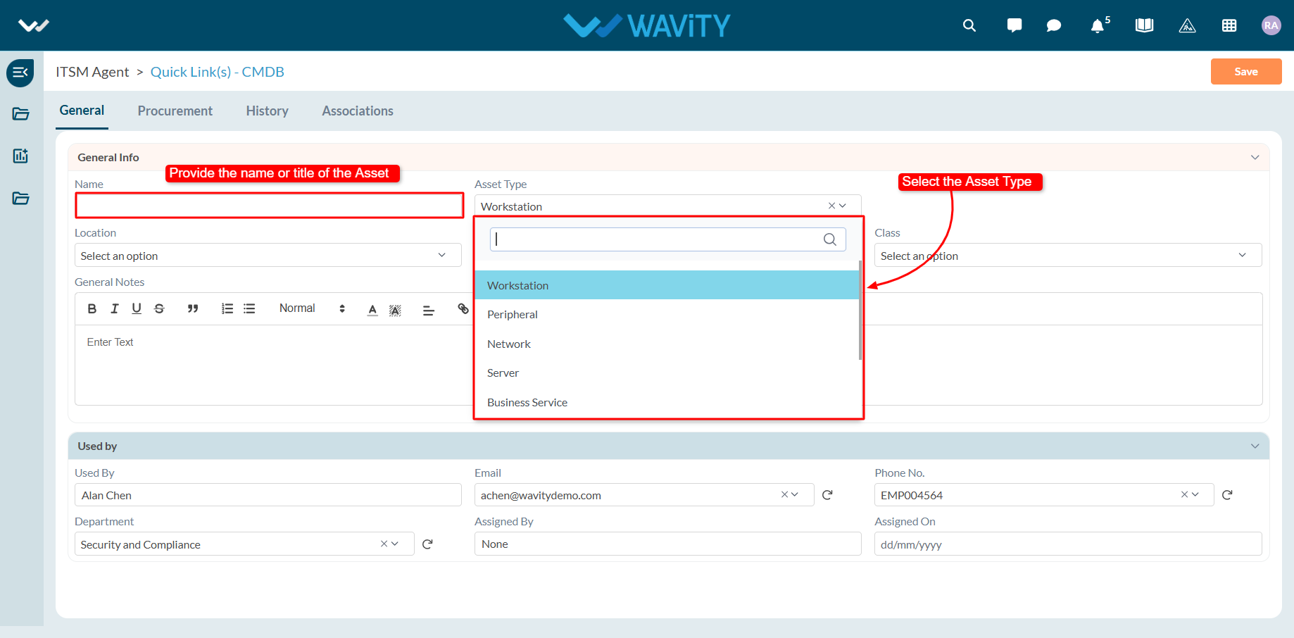Screen dimensions: 1294x638
Task: Clear the Phone No. value
Action: coord(1184,494)
